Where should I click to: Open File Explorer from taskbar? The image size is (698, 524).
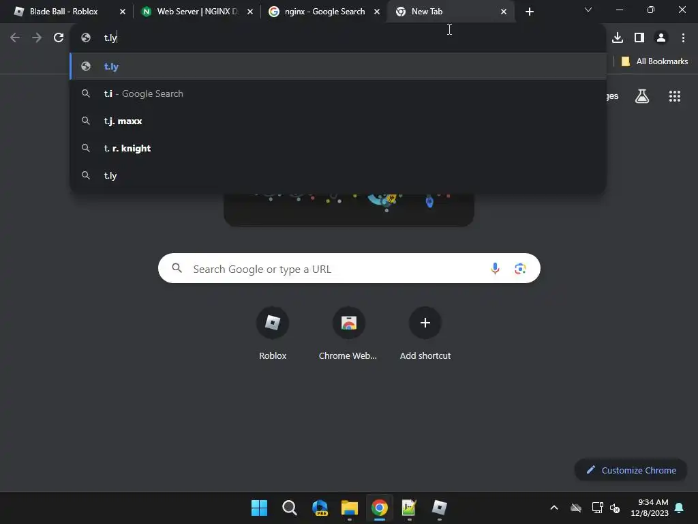click(350, 508)
